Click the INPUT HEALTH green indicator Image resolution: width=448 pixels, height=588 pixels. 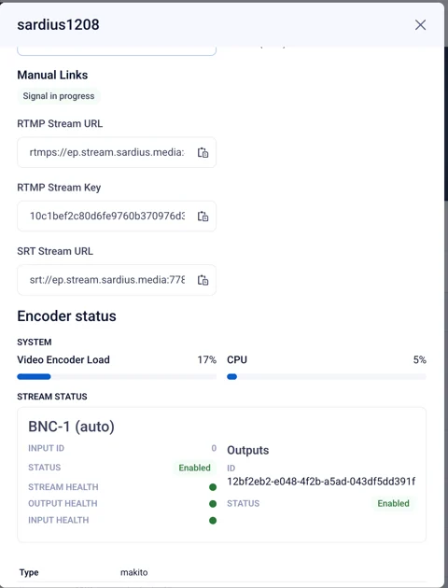(x=213, y=521)
